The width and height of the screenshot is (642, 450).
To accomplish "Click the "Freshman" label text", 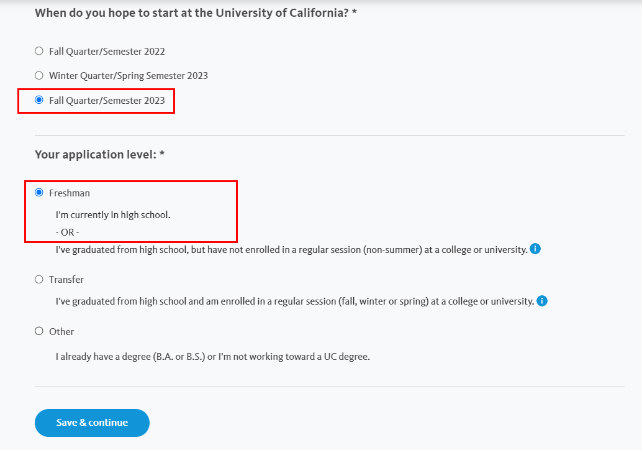I will point(69,193).
